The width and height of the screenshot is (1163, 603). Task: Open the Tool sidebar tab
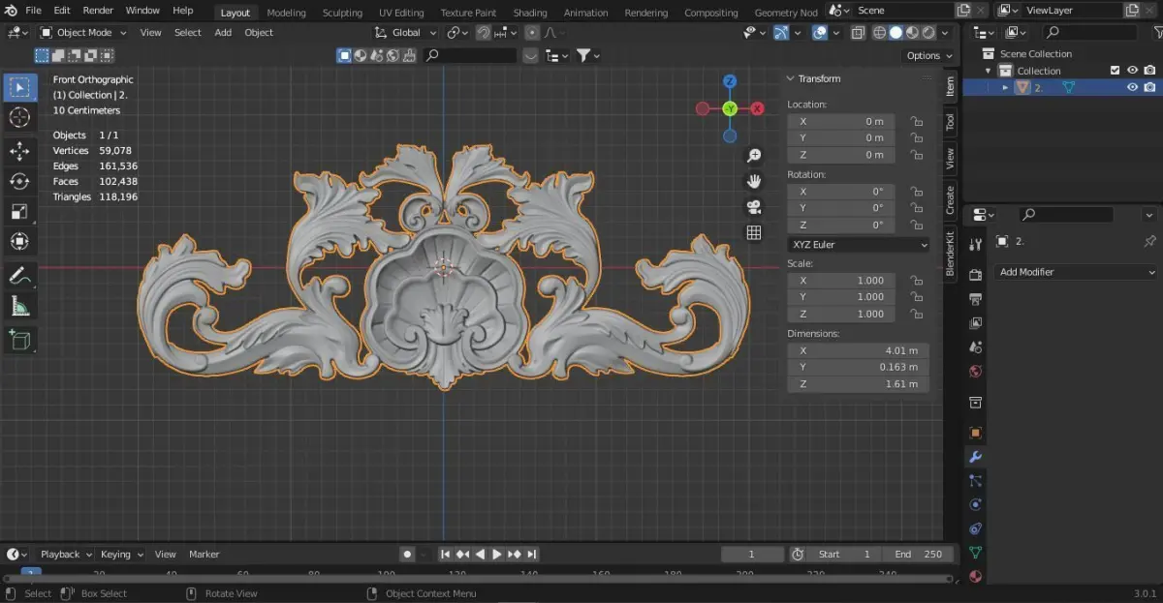tap(950, 121)
